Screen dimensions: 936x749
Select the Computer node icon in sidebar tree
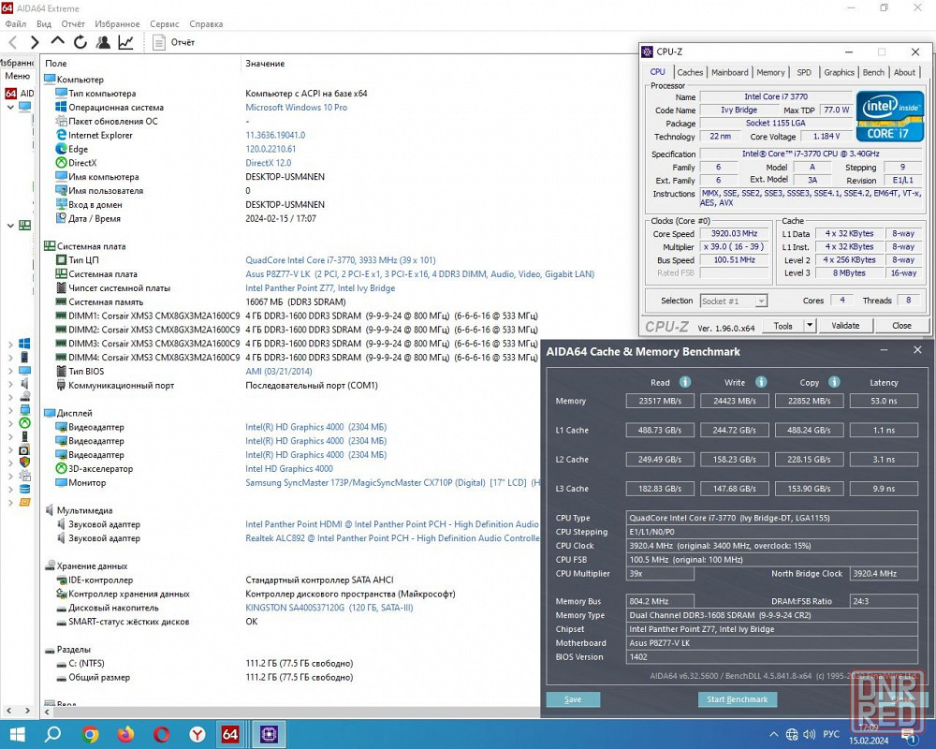[24, 107]
